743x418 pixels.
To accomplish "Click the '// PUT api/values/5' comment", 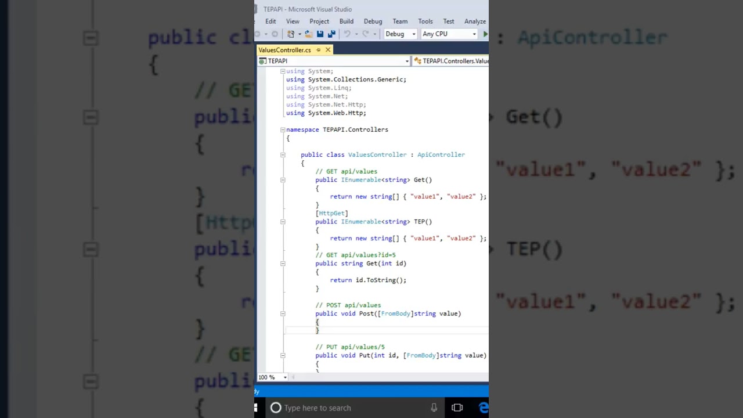I will [x=350, y=347].
